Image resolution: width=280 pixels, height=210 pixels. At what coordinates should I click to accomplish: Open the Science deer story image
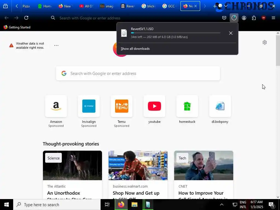(72, 165)
